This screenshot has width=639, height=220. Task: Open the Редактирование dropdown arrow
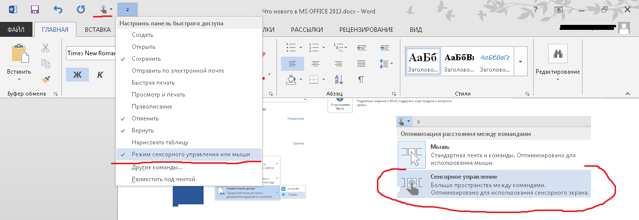[557, 80]
